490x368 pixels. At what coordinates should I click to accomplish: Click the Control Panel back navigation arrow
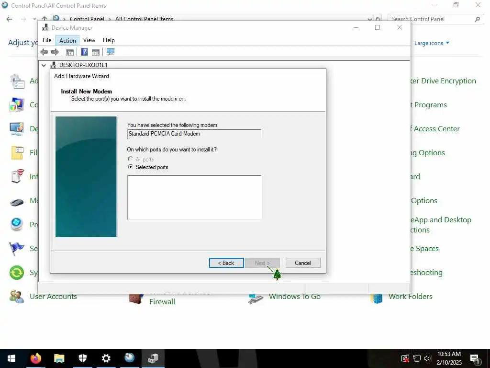click(x=10, y=19)
